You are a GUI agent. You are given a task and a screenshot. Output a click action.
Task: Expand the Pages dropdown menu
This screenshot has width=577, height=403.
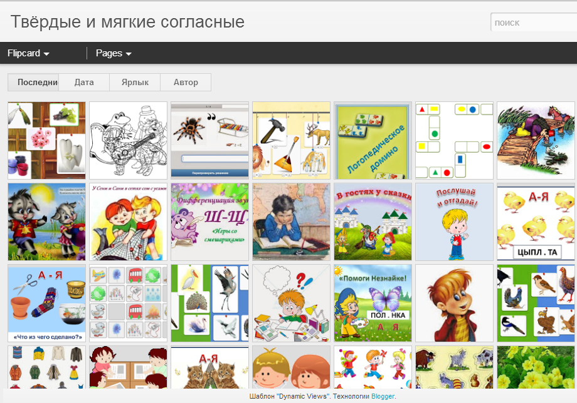(114, 53)
